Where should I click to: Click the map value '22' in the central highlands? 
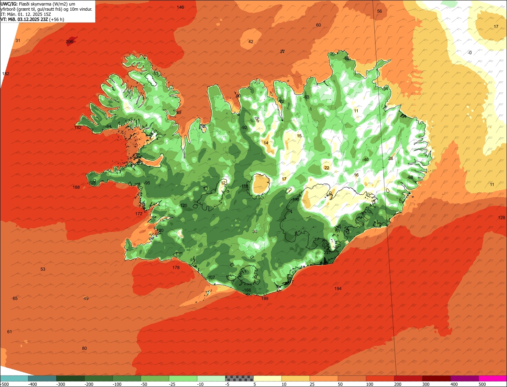[327, 168]
